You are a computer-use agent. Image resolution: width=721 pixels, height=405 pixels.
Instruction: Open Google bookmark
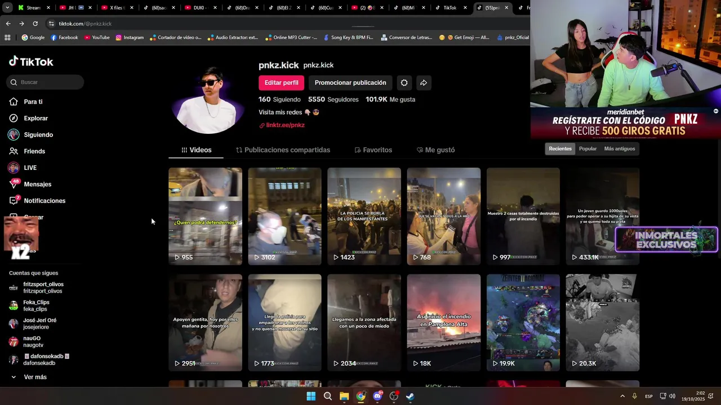tap(33, 38)
